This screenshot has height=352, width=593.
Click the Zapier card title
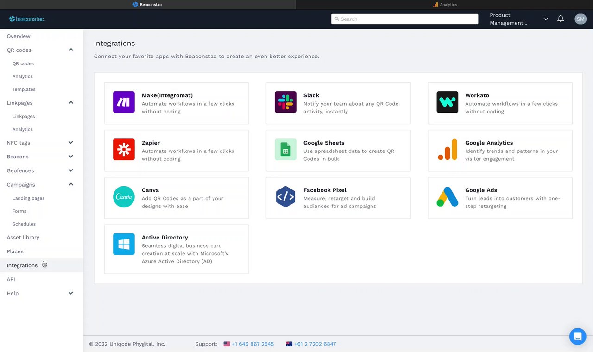coord(151,143)
